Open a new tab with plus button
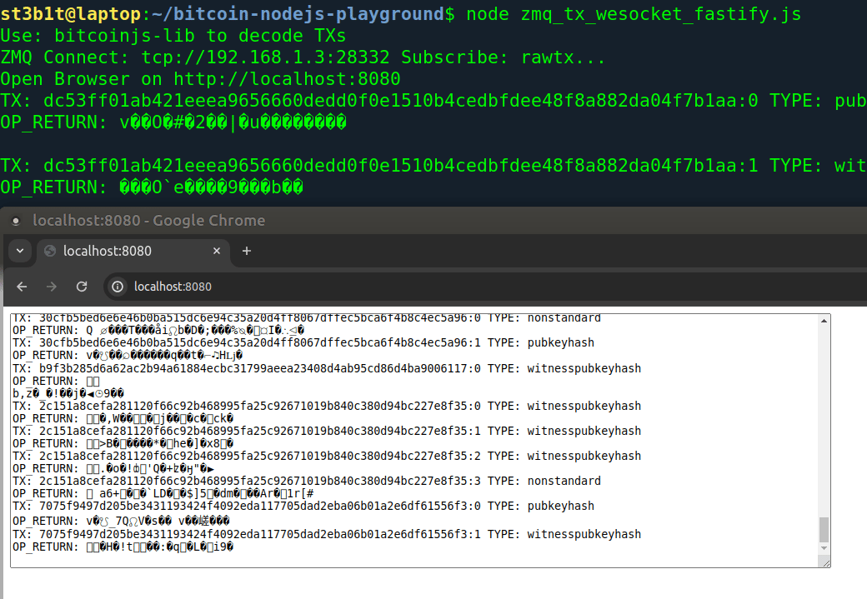 pyautogui.click(x=247, y=251)
